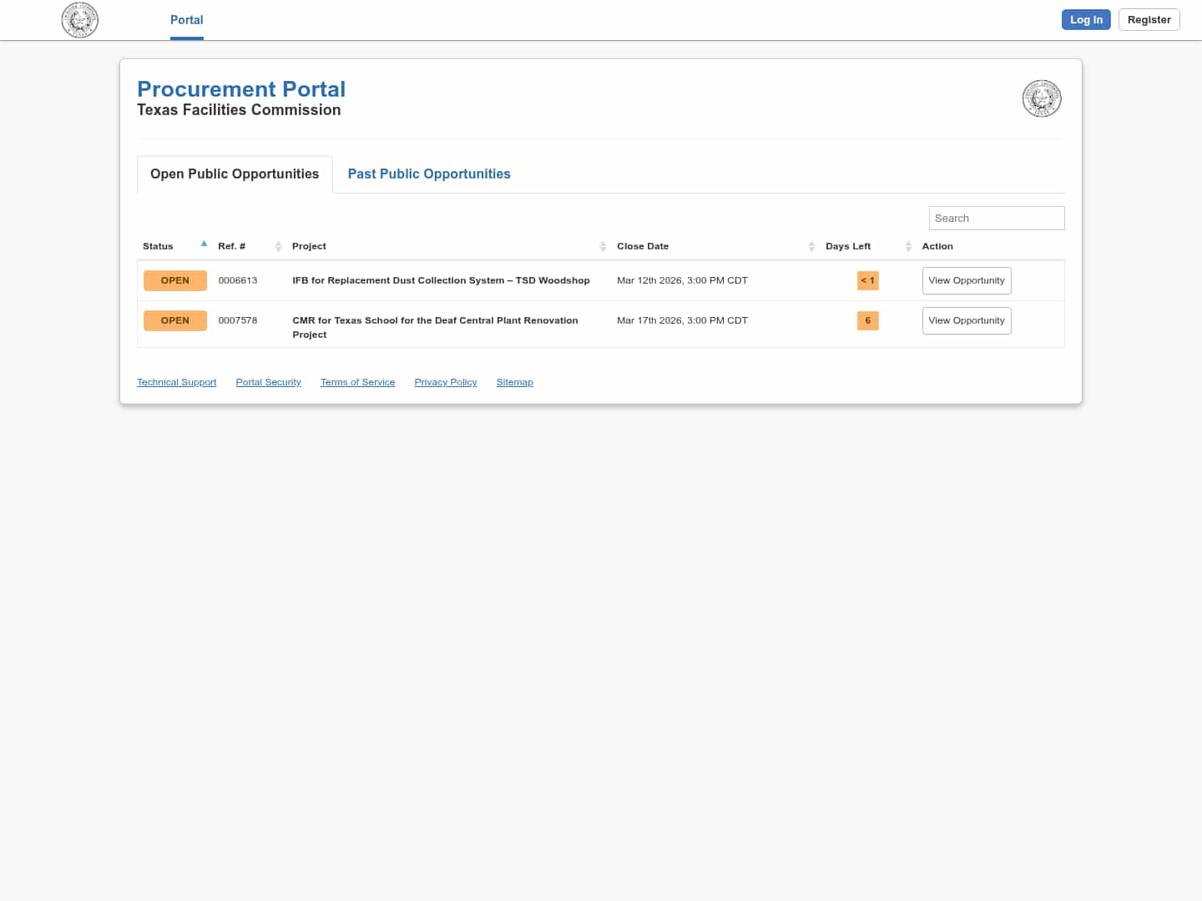The width and height of the screenshot is (1202, 901).
Task: Open the Technical Support link
Action: click(176, 382)
